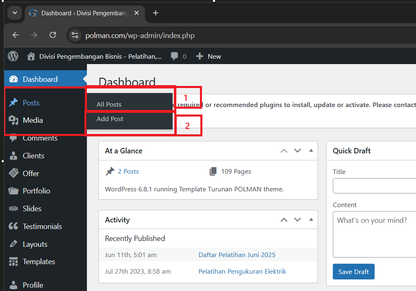Click the pushpin icon beside 2 Posts
Viewport: 416px width, 291px height.
coord(110,172)
